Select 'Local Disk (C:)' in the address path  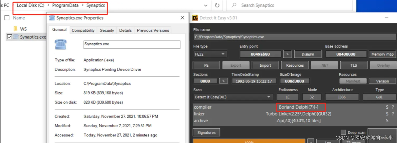tap(31, 5)
